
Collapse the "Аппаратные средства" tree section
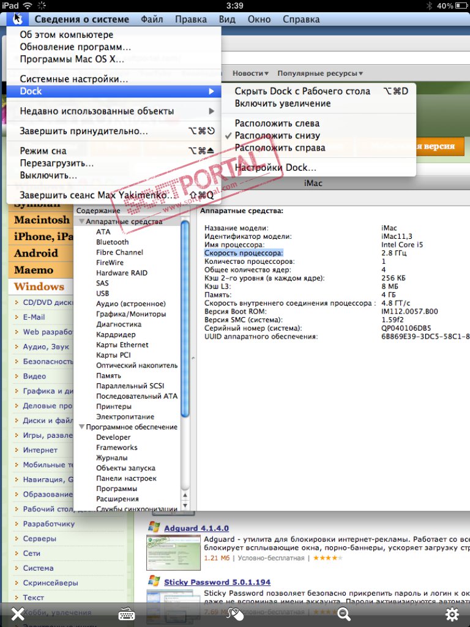tap(81, 222)
